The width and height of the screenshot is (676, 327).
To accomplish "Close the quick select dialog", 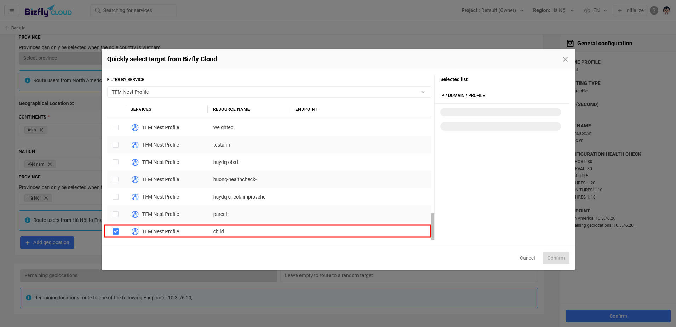I will point(565,59).
